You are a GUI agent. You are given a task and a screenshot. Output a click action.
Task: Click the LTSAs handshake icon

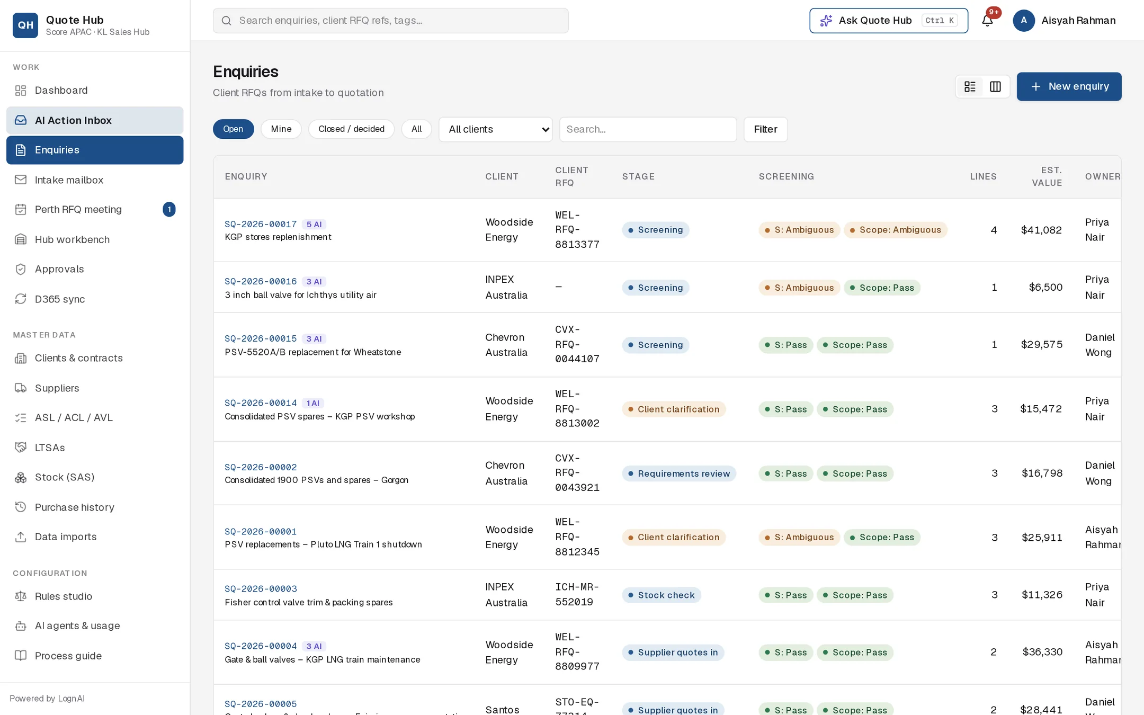pyautogui.click(x=21, y=448)
